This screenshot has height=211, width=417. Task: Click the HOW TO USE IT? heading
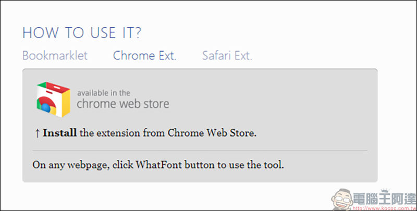coord(82,33)
